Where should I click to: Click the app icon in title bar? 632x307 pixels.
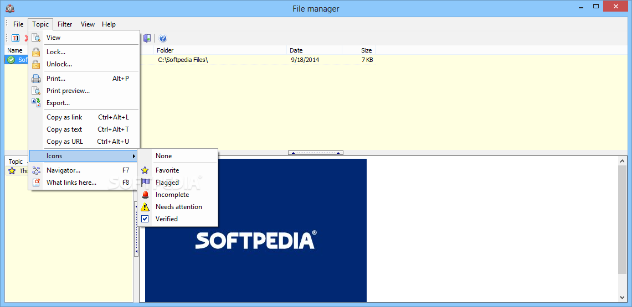pyautogui.click(x=9, y=8)
